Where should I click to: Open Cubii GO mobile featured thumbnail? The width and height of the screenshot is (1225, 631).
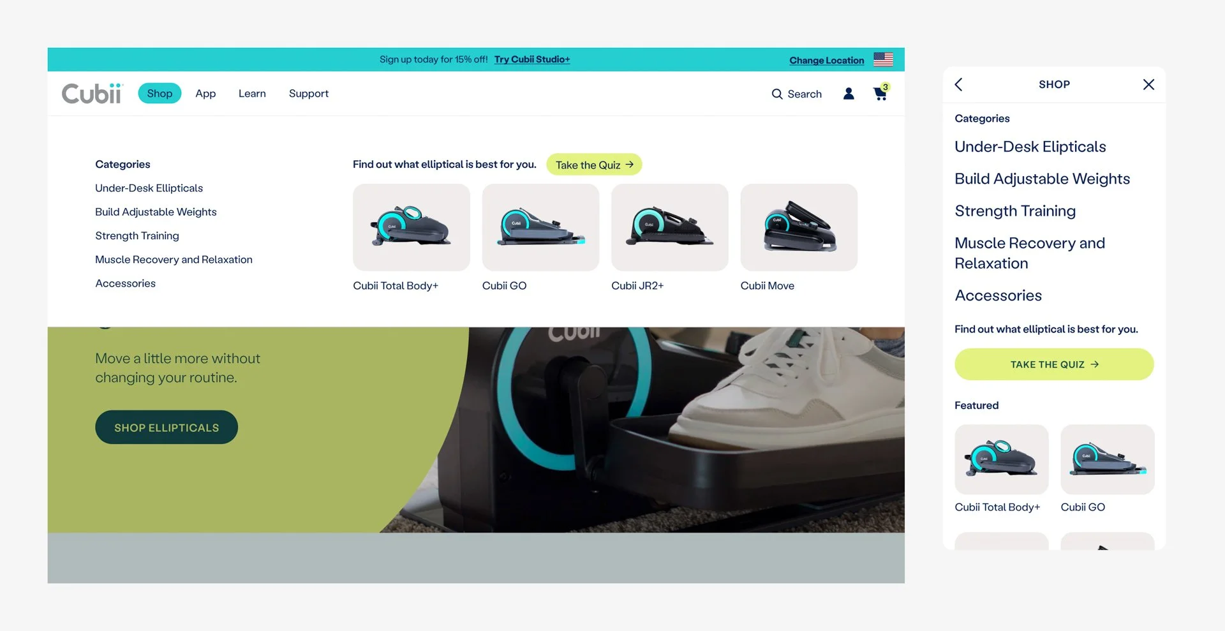(1108, 459)
